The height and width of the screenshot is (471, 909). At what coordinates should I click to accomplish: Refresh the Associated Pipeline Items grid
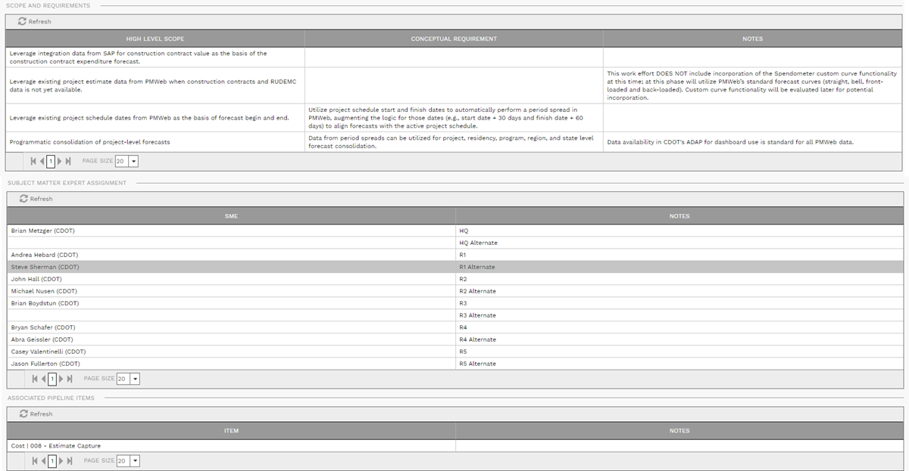coord(36,414)
